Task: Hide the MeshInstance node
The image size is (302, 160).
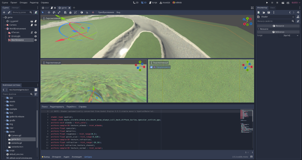Action: 35,40
